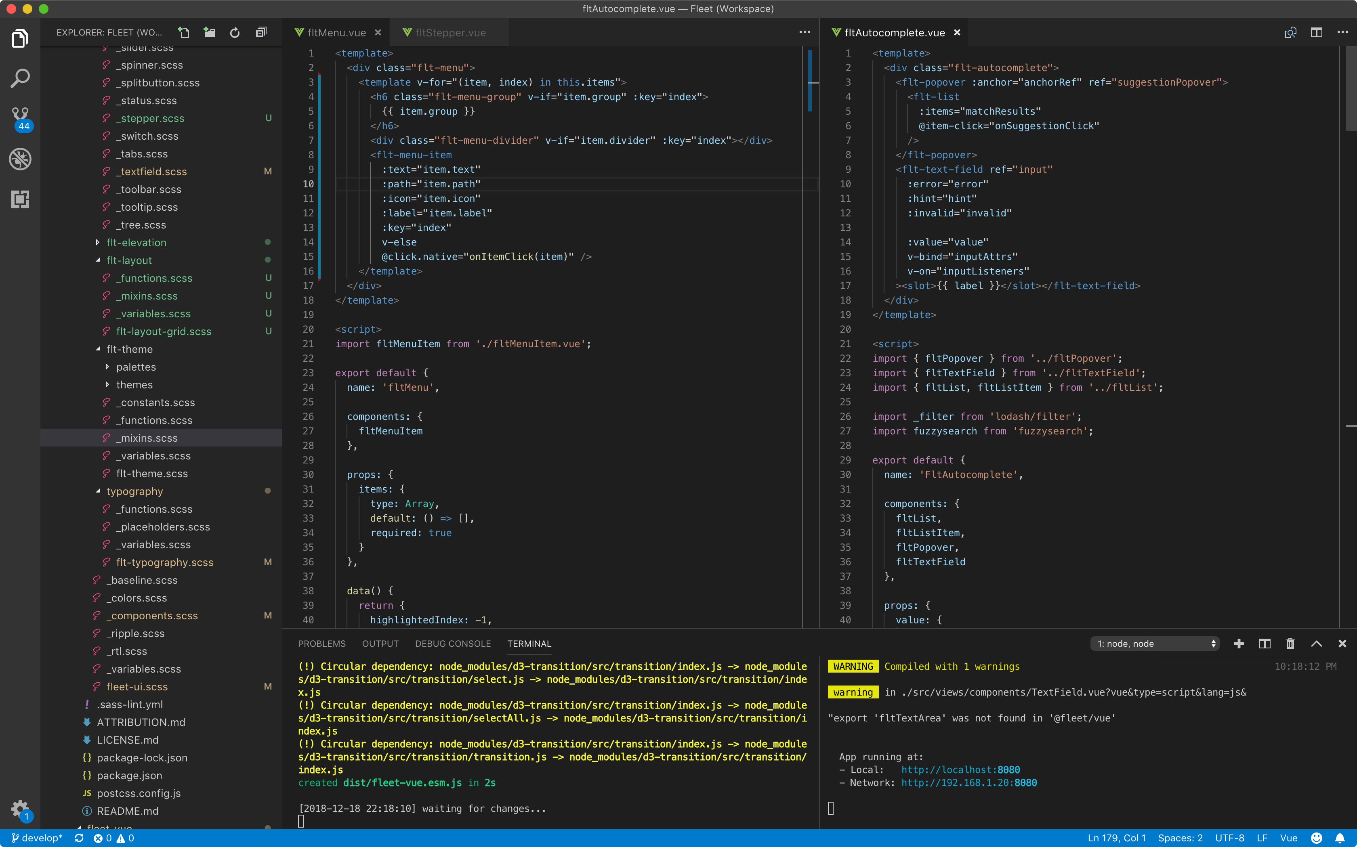The image size is (1357, 847).
Task: Open more actions for right editor group
Action: (1342, 32)
